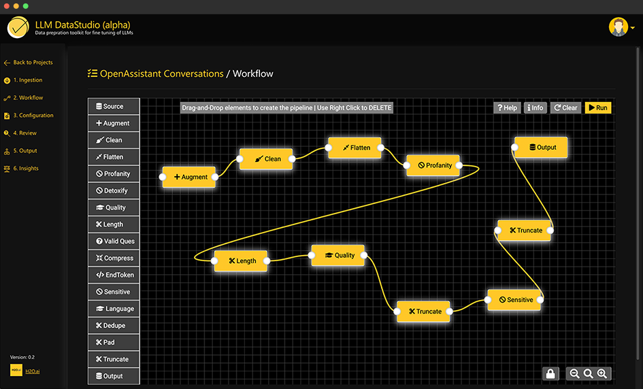Click the H2O.ai logo badge

(16, 370)
